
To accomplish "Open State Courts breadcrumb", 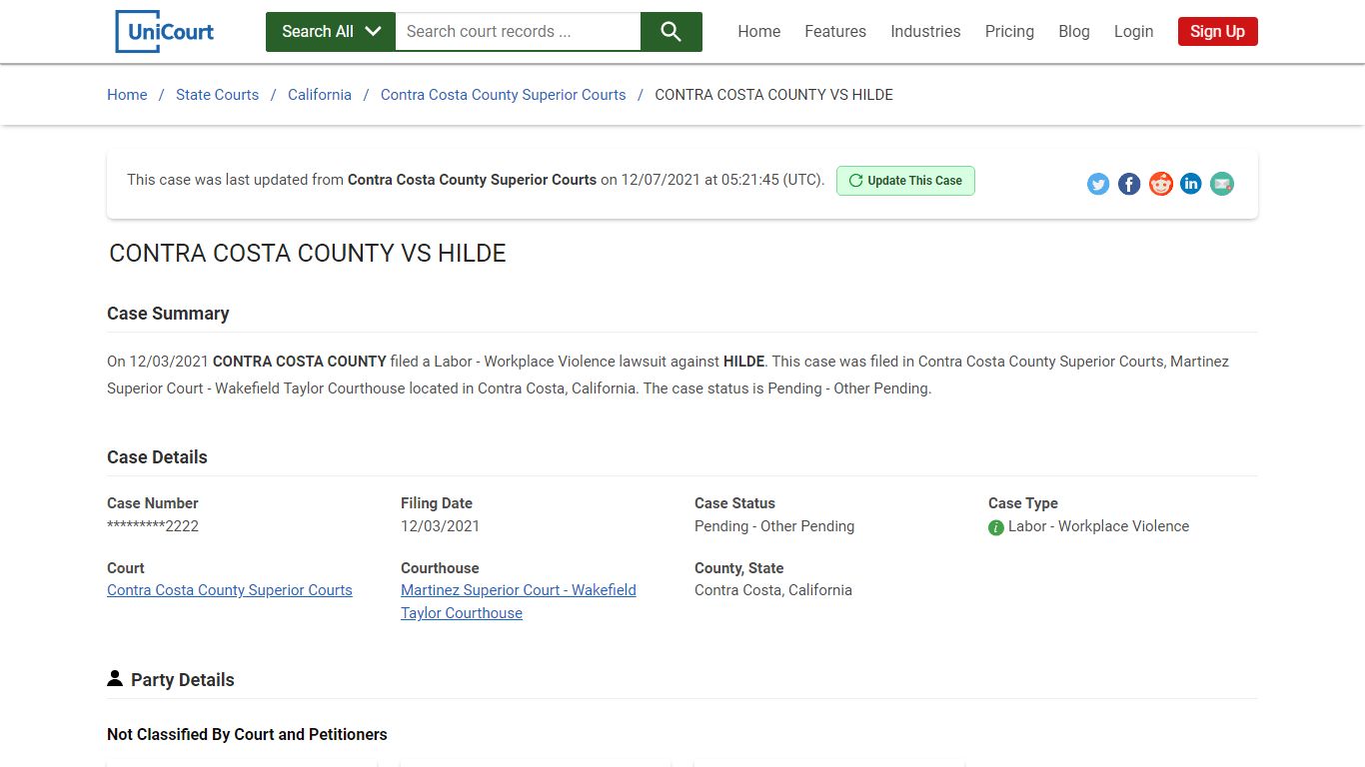I will pos(217,95).
